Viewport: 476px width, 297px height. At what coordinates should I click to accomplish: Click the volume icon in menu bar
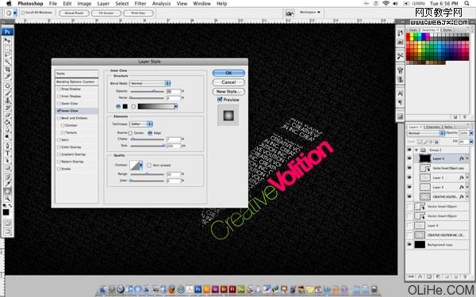click(395, 3)
